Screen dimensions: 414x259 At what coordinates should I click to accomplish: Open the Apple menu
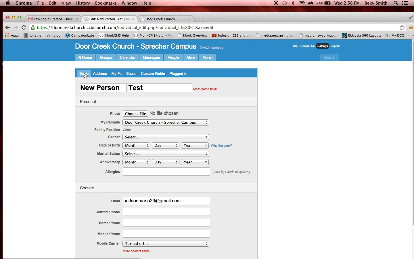(8, 3)
